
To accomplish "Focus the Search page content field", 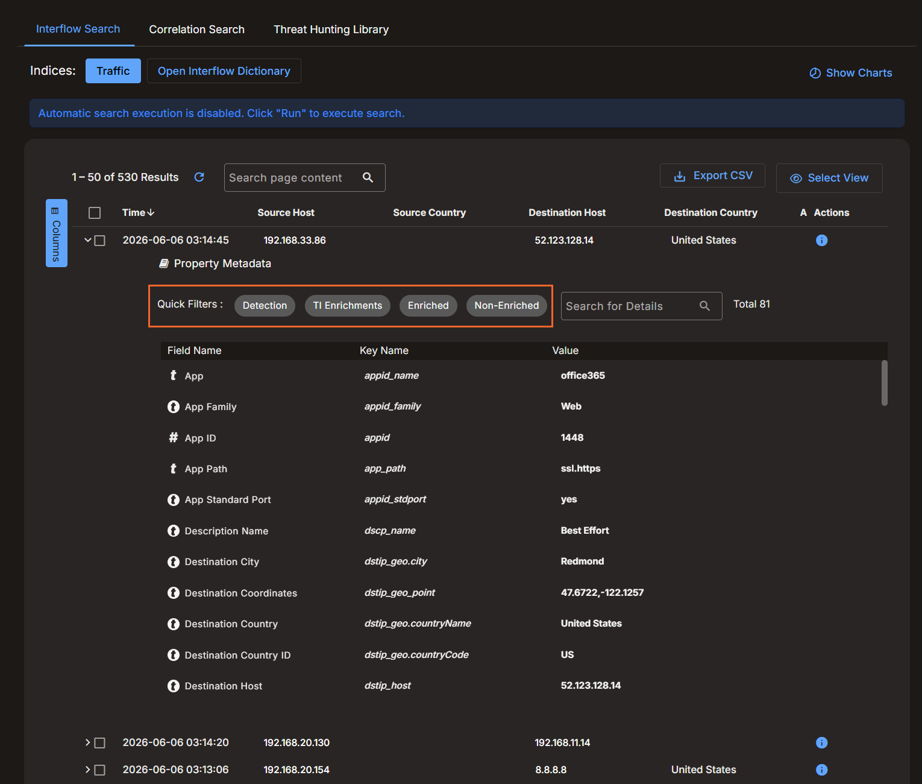I will click(304, 177).
